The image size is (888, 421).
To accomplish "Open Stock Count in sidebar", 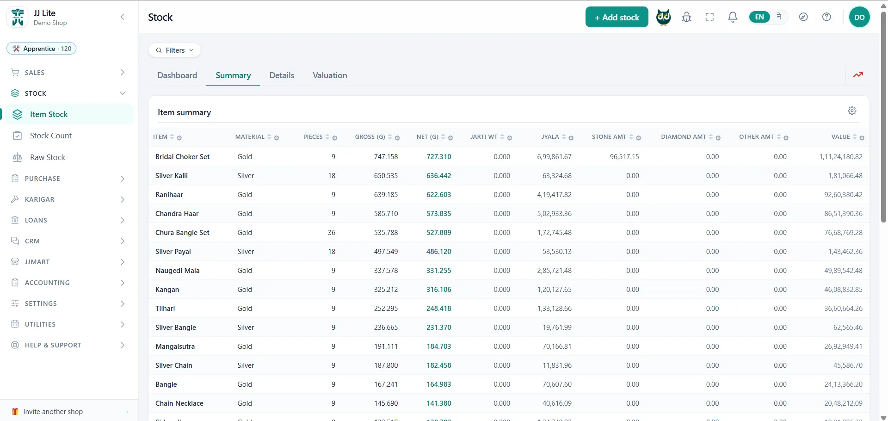I will 68,136.
